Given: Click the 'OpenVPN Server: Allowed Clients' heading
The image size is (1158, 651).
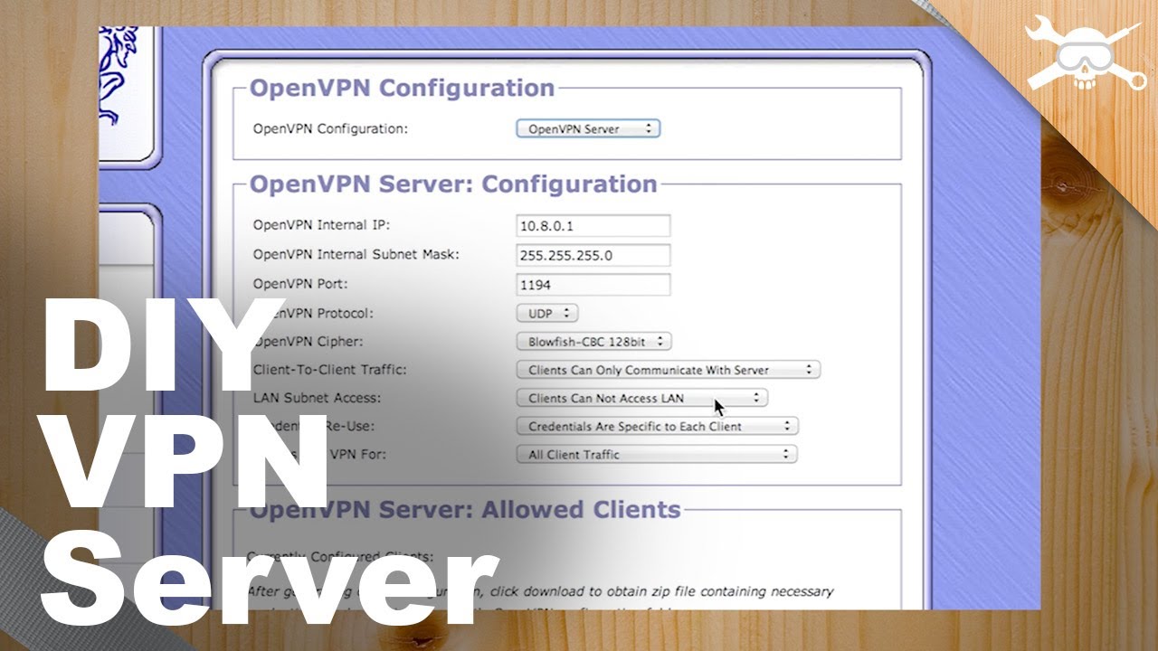Looking at the screenshot, I should coord(465,510).
